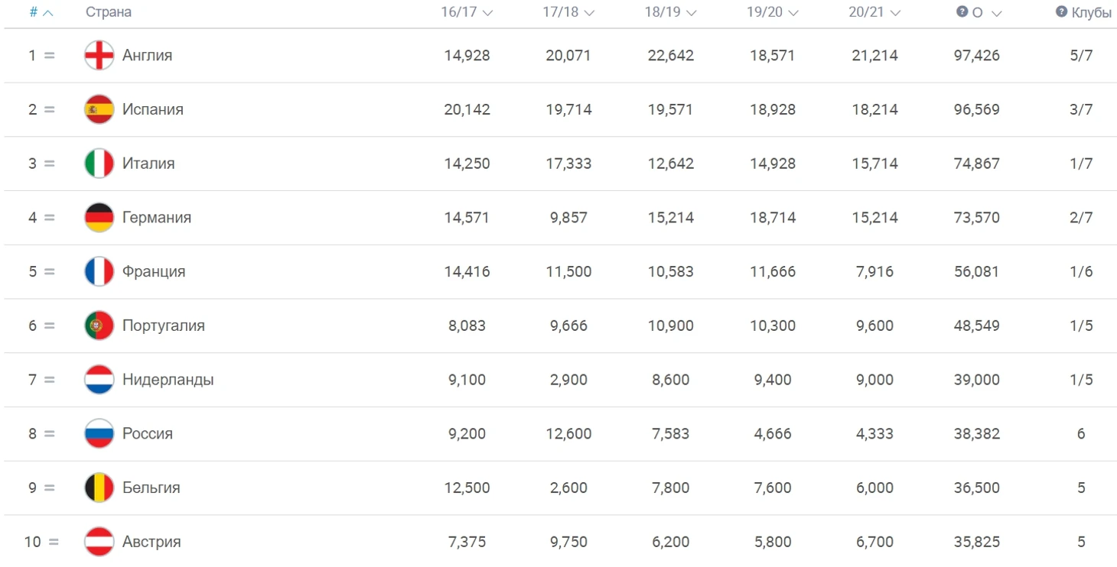Open the Англия country link
This screenshot has width=1117, height=567.
(x=147, y=55)
